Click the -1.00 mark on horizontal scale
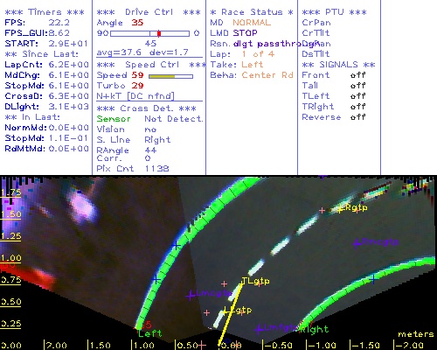The image size is (437, 350). 322,345
